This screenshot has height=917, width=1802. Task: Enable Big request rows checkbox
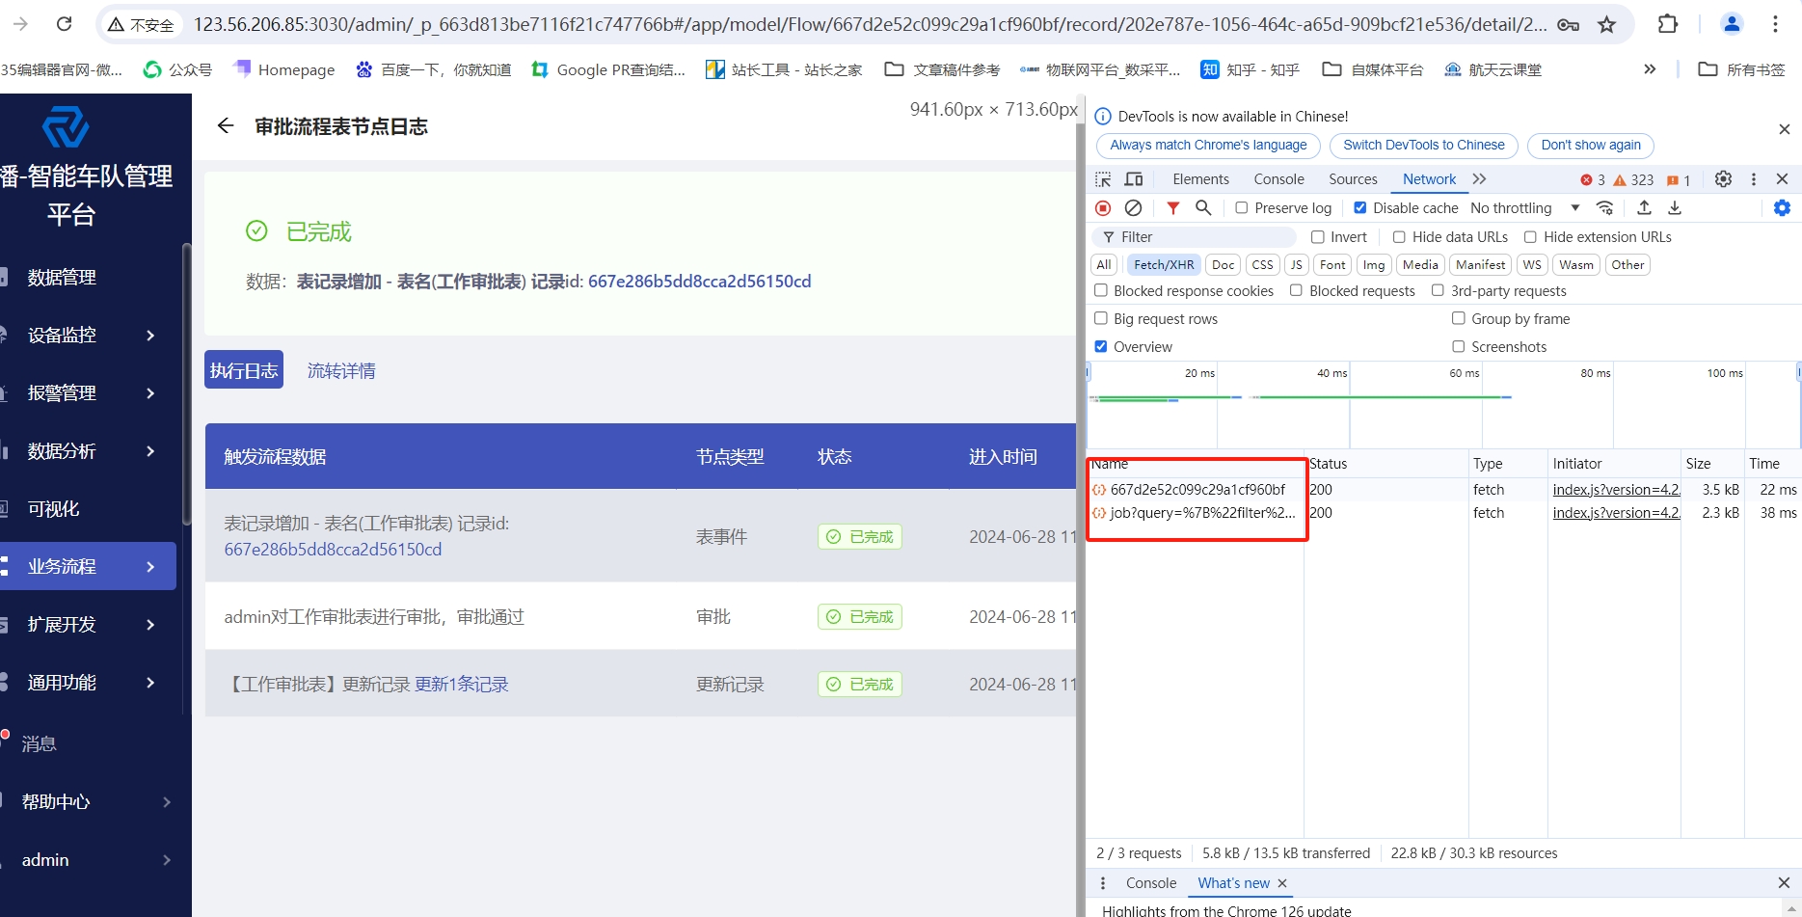tap(1101, 318)
